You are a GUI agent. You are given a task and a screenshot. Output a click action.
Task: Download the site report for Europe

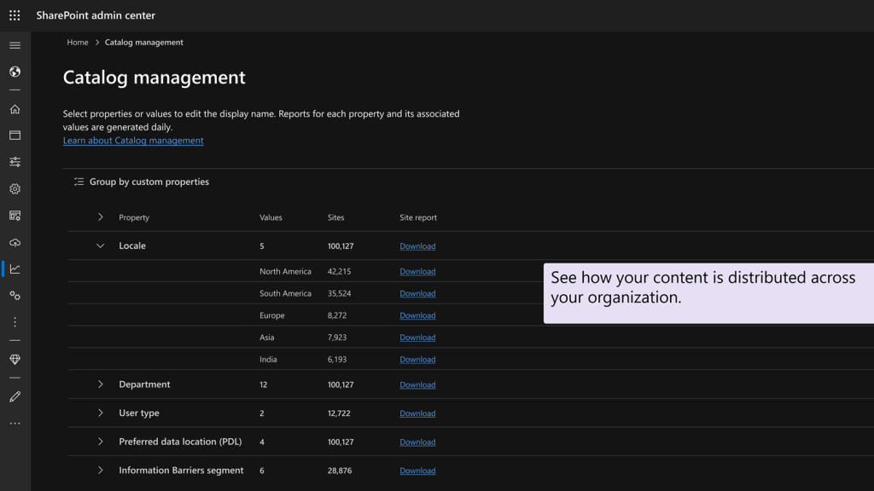417,315
